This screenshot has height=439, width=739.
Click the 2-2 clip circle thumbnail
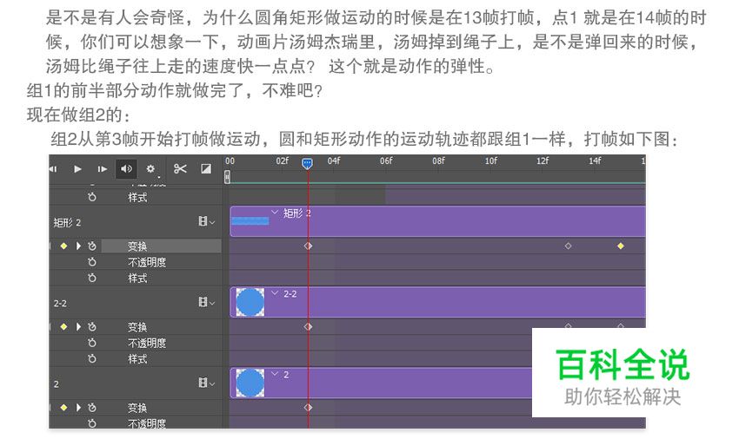click(250, 302)
